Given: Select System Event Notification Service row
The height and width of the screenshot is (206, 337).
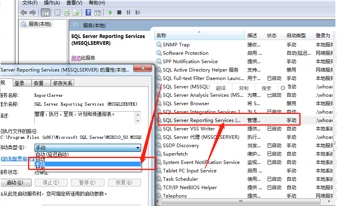Looking at the screenshot, I should pyautogui.click(x=245, y=162).
